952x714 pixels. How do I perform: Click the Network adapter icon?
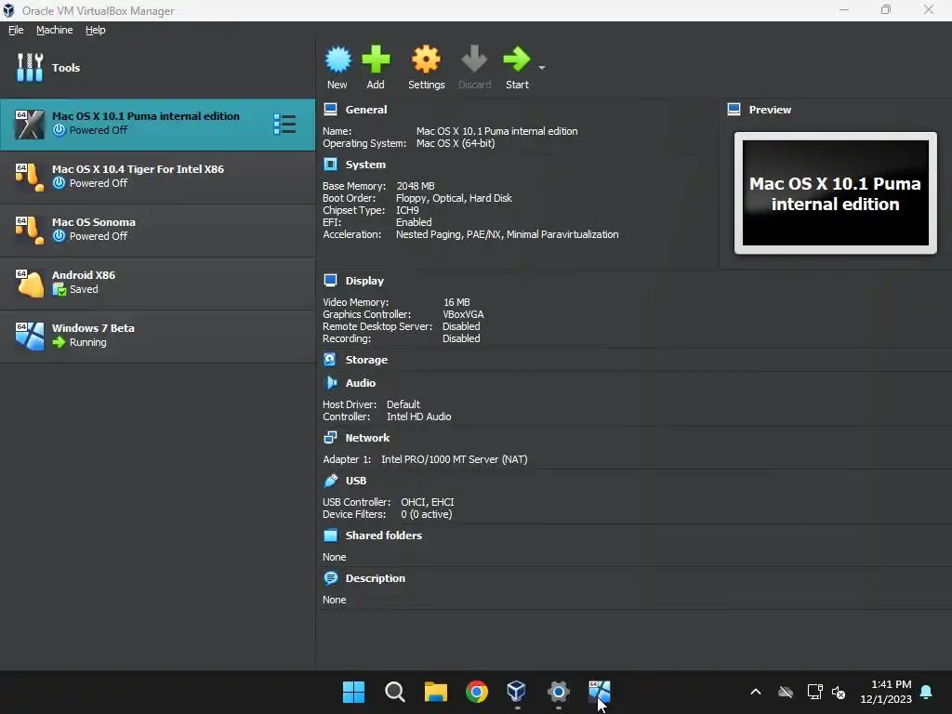pyautogui.click(x=330, y=437)
